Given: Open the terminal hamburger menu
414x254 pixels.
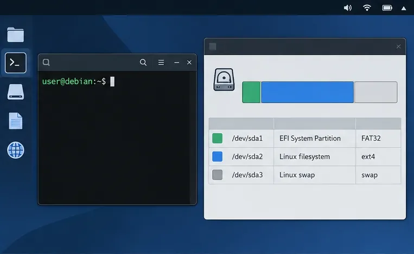Looking at the screenshot, I should pyautogui.click(x=161, y=62).
